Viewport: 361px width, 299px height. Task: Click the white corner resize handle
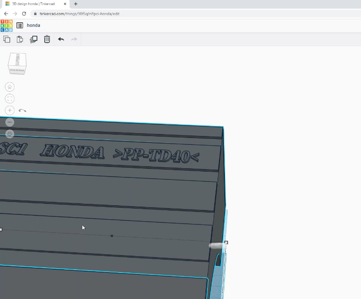(x=226, y=242)
